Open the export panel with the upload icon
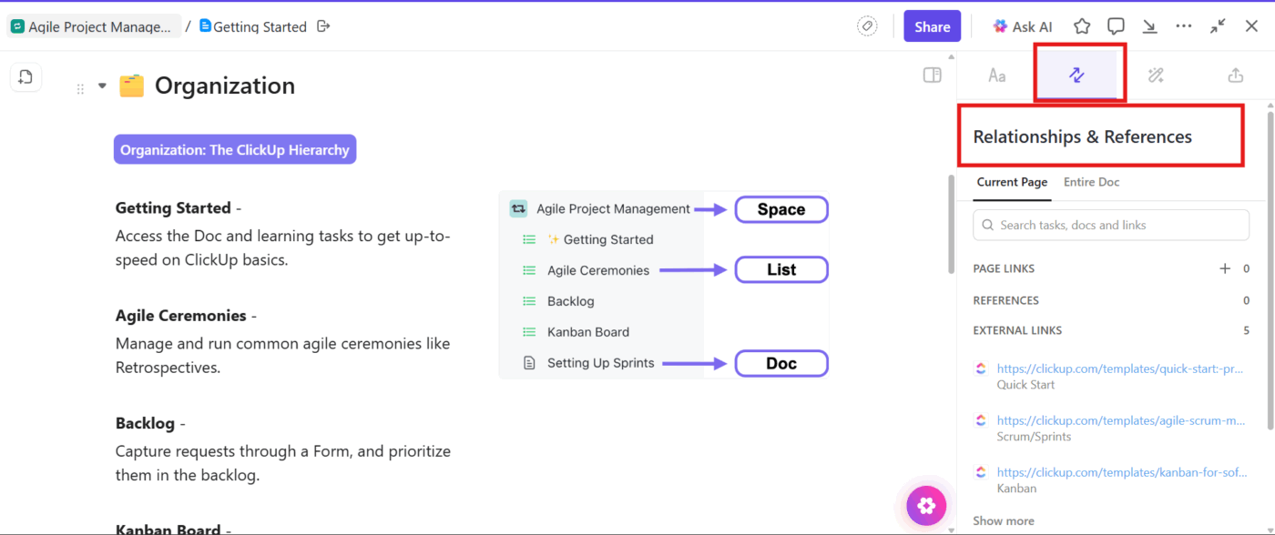The image size is (1275, 535). (x=1235, y=75)
